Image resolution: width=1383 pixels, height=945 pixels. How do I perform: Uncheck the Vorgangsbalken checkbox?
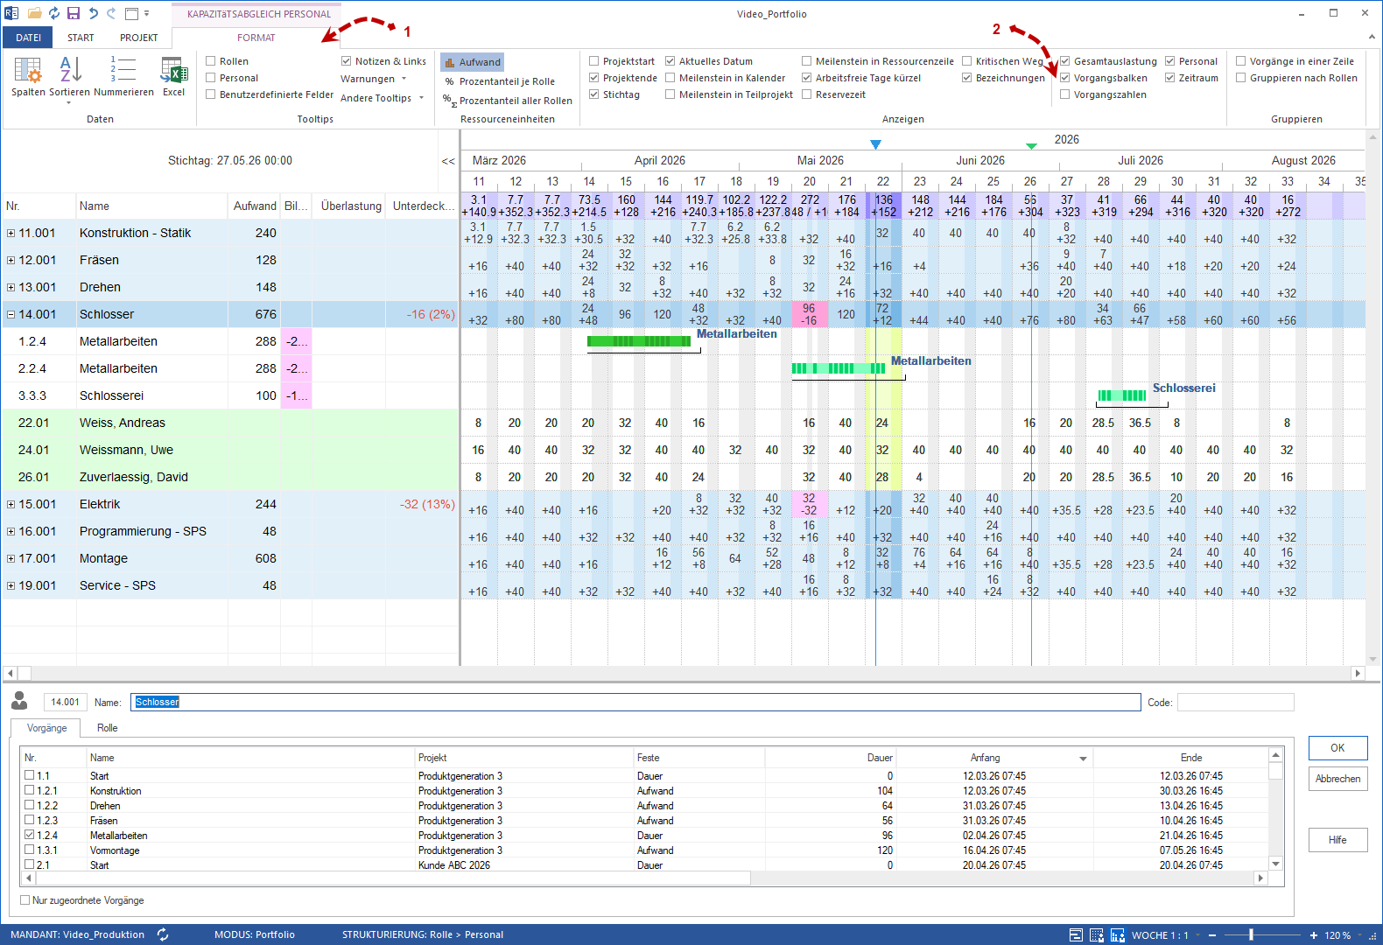(x=1065, y=78)
